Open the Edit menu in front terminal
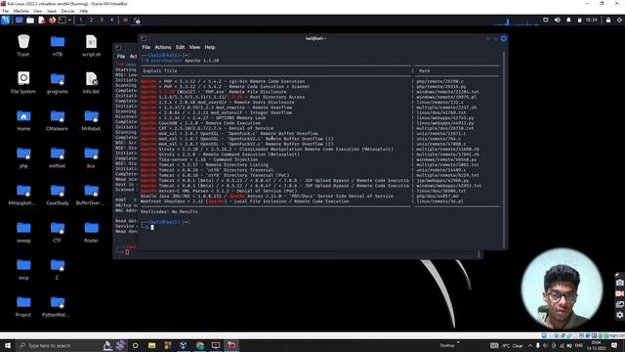 [180, 47]
